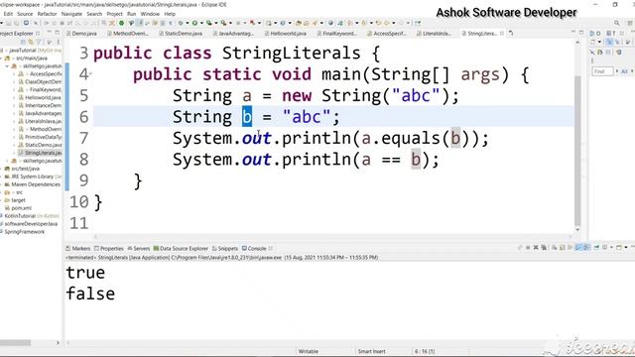Open the Properties view tab
Viewport: 635px width, 357px height.
click(108, 249)
